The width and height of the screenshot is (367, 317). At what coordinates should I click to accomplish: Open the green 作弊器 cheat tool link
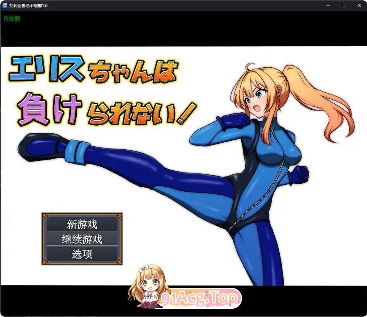[12, 19]
